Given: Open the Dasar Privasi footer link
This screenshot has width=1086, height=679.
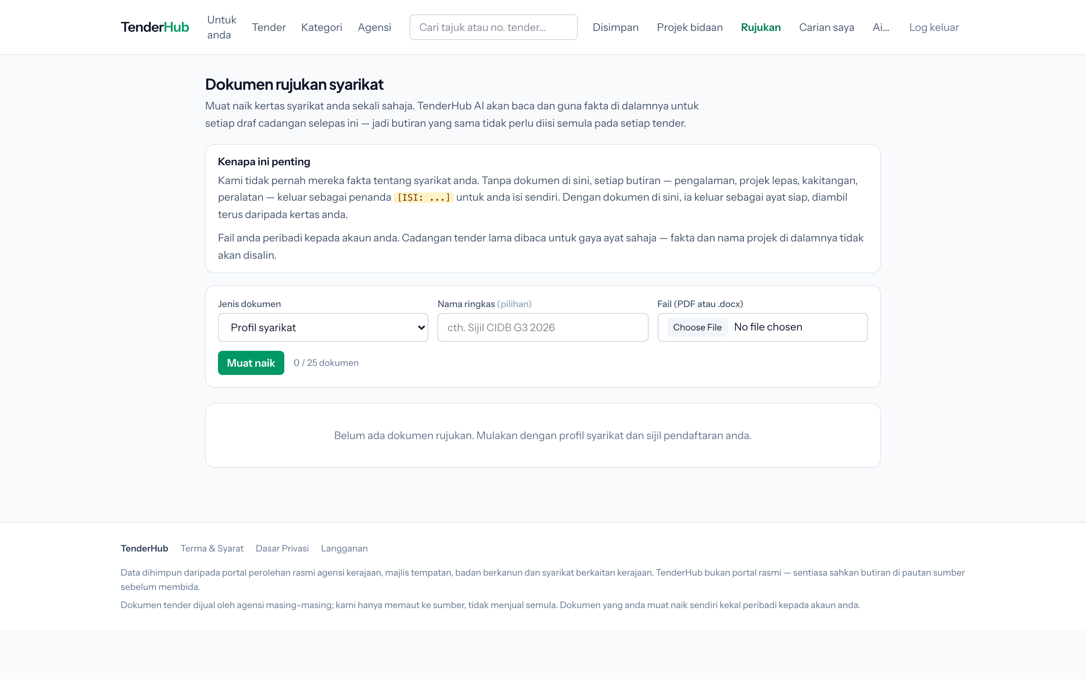Looking at the screenshot, I should [282, 548].
